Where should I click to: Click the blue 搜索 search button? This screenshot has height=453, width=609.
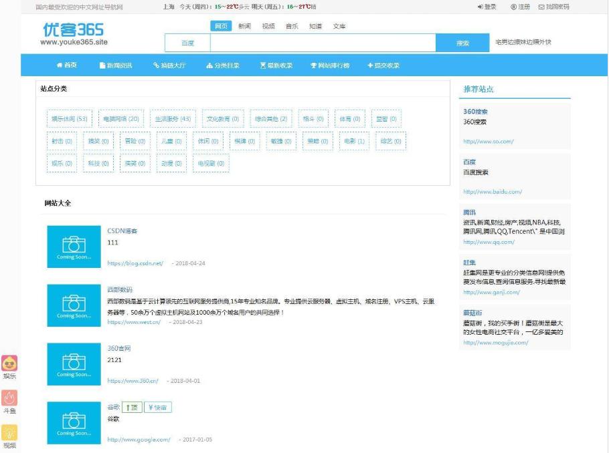pos(462,43)
